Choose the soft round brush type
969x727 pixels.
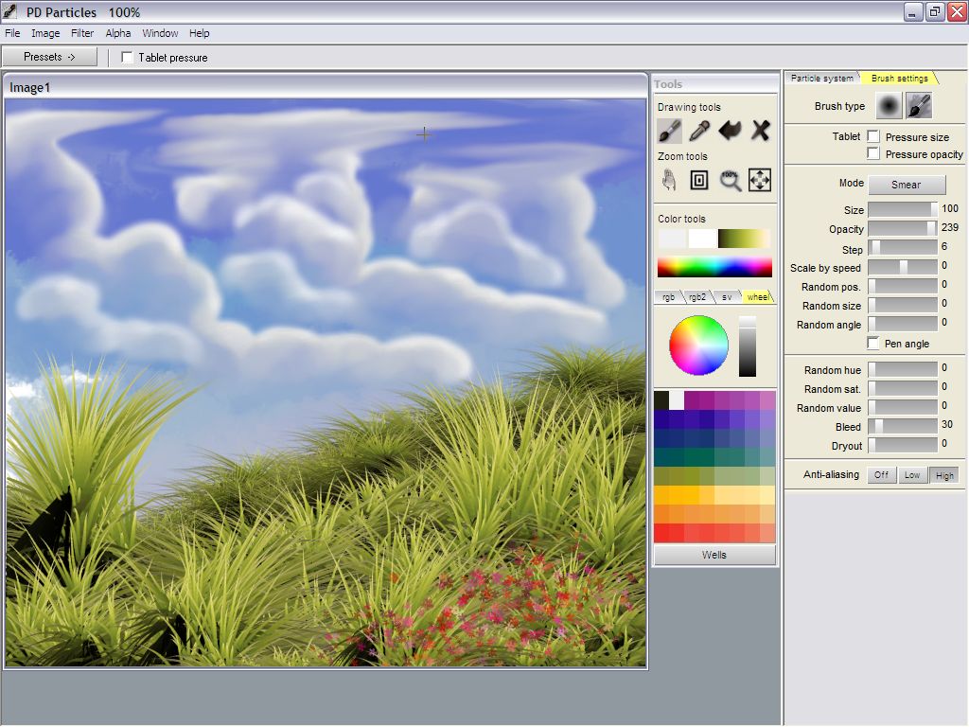[889, 106]
